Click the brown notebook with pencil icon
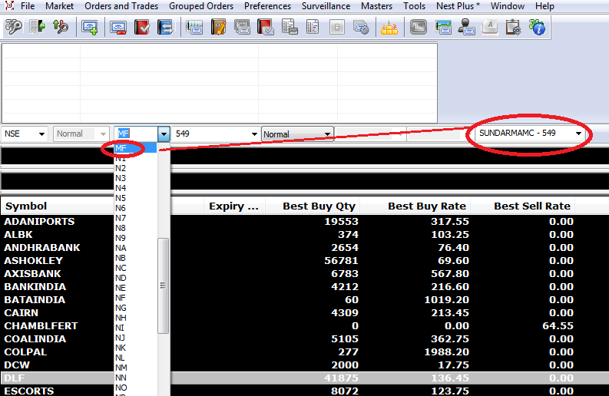This screenshot has width=609, height=396. [218, 28]
